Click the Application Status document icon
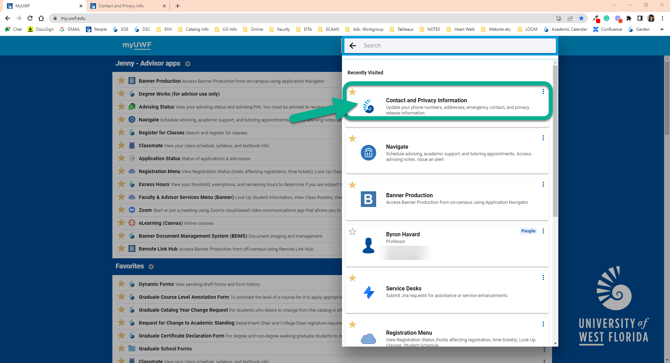 point(132,158)
